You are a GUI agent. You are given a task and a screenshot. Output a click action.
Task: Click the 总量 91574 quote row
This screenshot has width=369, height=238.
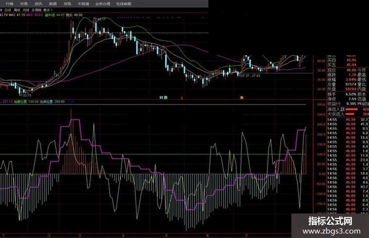[342, 84]
